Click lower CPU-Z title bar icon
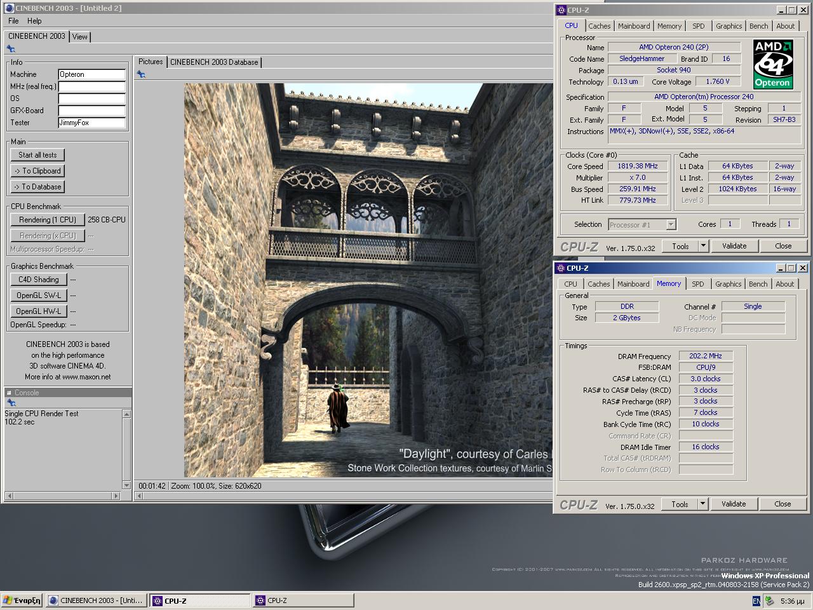Viewport: 813px width, 610px height. coord(560,268)
